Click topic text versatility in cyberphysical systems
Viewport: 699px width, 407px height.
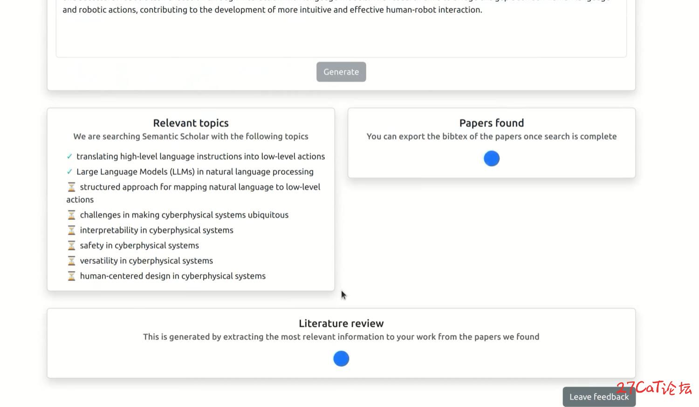(x=146, y=261)
